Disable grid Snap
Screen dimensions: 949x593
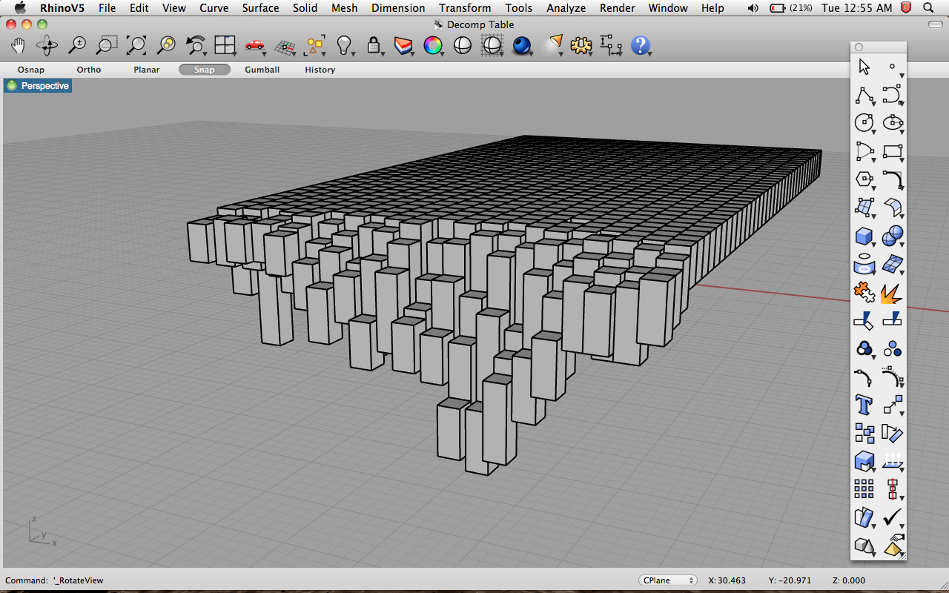(x=205, y=70)
